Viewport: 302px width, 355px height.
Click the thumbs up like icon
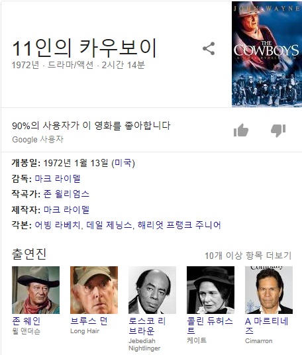(x=241, y=130)
